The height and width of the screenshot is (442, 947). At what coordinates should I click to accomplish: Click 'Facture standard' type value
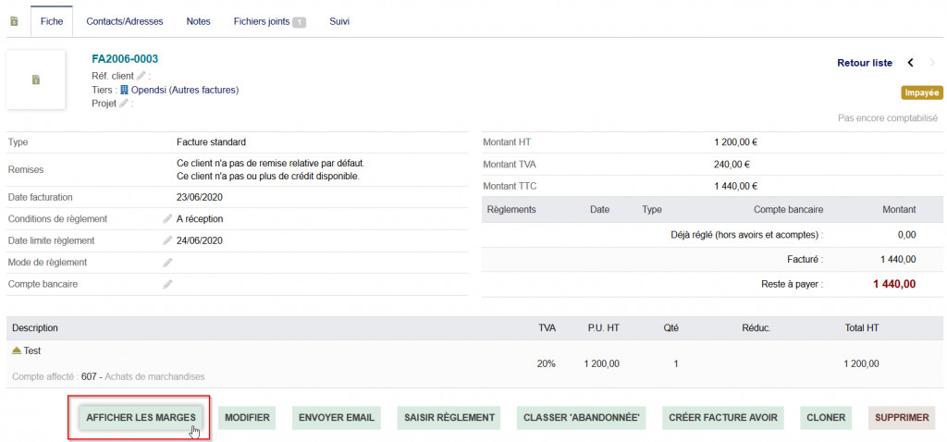pyautogui.click(x=212, y=142)
